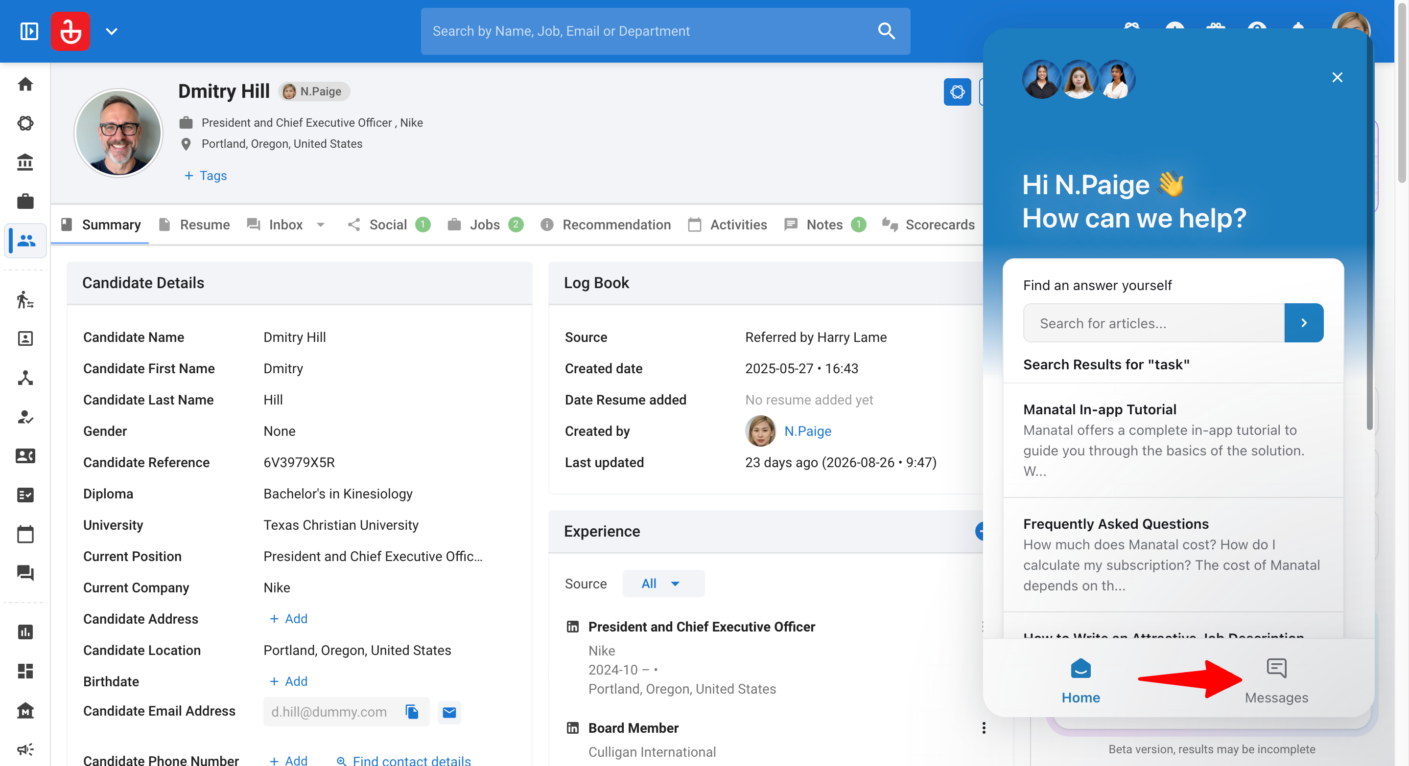The width and height of the screenshot is (1409, 766).
Task: Open the contact portrait sidebar icon
Action: coord(25,339)
